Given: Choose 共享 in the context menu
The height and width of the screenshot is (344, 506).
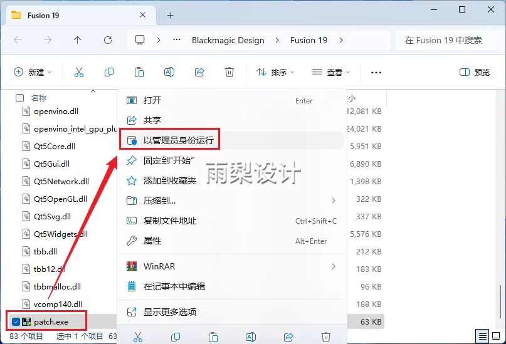Looking at the screenshot, I should [231, 120].
